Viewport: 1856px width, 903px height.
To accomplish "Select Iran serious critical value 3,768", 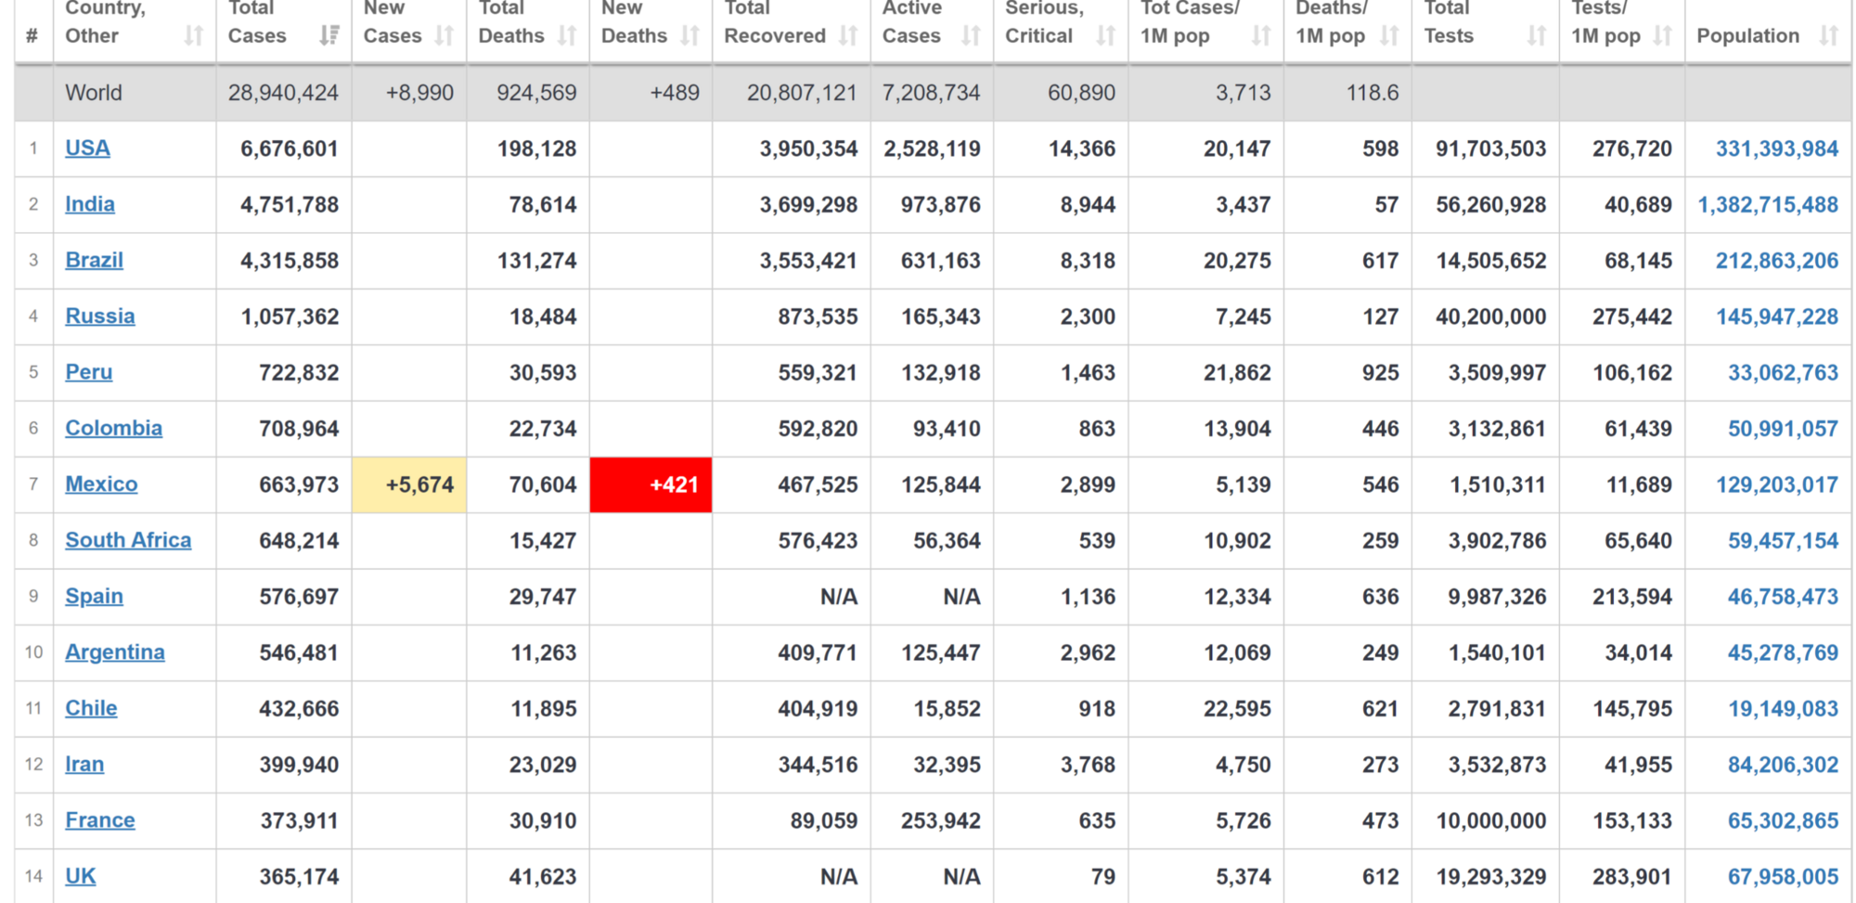I will 1088,765.
